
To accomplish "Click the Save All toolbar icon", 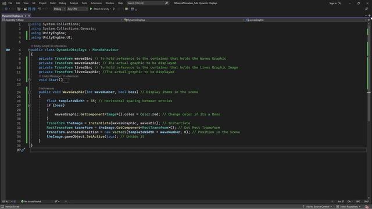I will tap(34, 9).
